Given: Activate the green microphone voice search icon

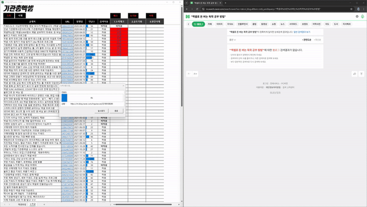Looking at the screenshot, I should click(x=363, y=16).
